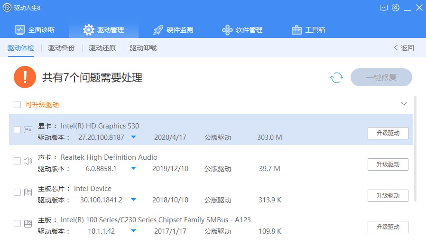Click 升级驱动 for Intel HD Graphics 530
Viewport: 426px width, 246px height.
(x=388, y=133)
